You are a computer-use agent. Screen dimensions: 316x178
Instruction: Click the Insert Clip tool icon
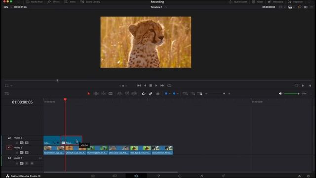pyautogui.click(x=119, y=93)
